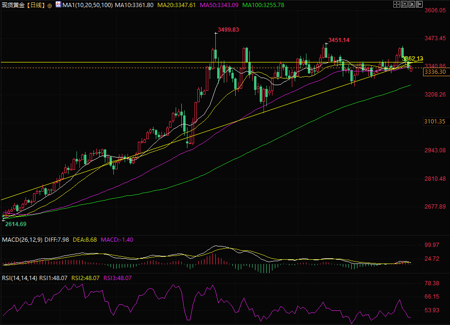Select the 【日线】 period label

coord(36,5)
